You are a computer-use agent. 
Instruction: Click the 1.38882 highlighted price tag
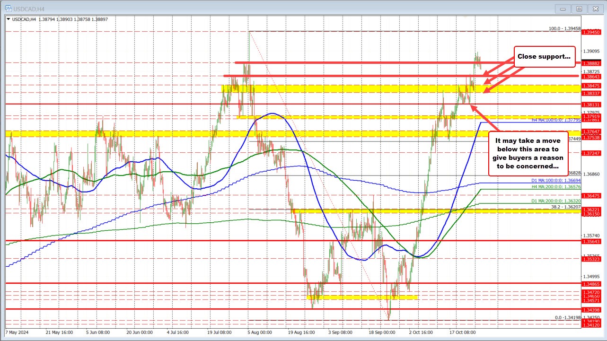coord(592,62)
